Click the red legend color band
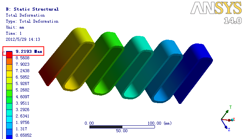 9,55
